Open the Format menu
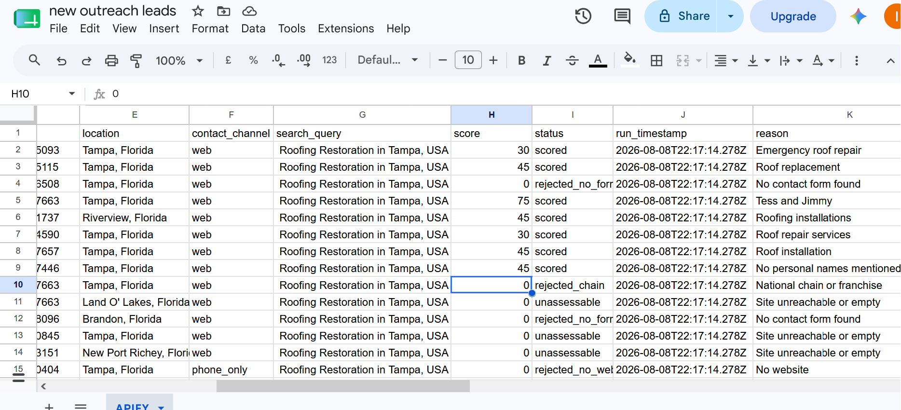Screen dimensions: 901x410 tap(210, 28)
